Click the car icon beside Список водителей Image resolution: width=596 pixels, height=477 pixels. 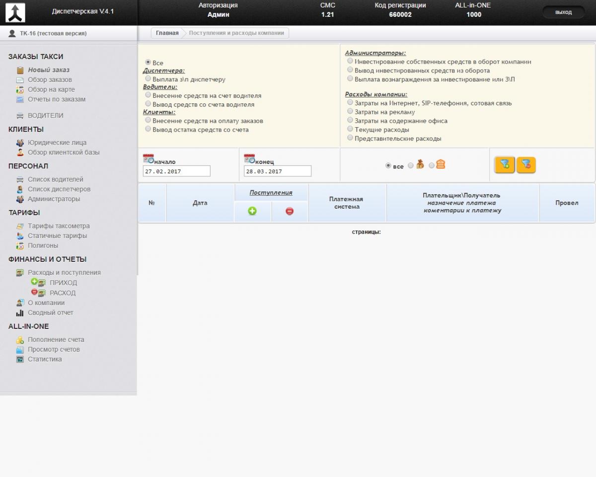(20, 179)
